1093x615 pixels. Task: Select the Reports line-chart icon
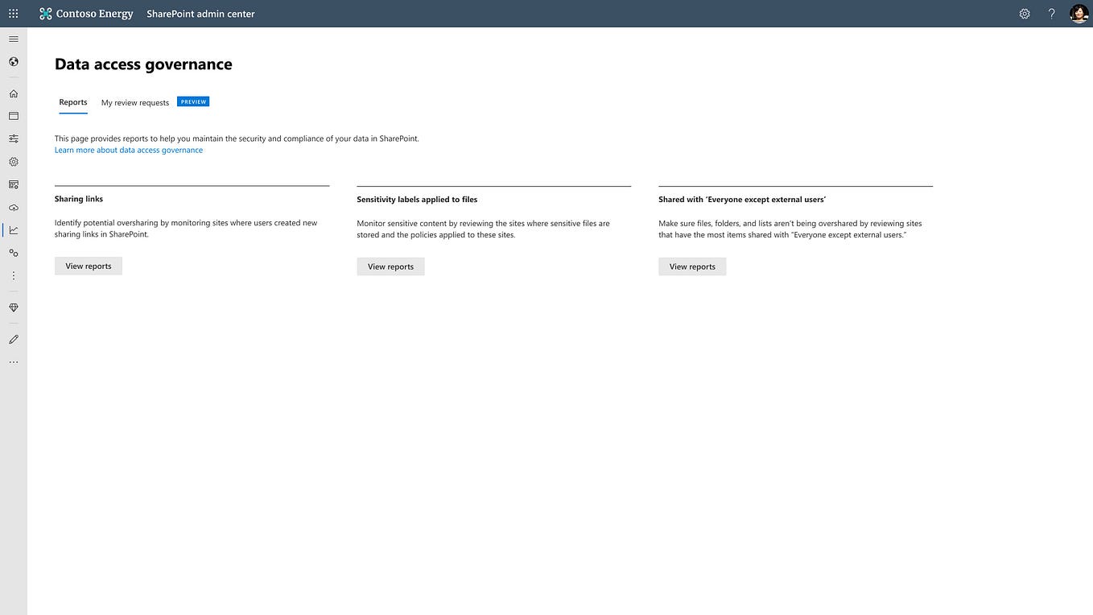coord(13,230)
